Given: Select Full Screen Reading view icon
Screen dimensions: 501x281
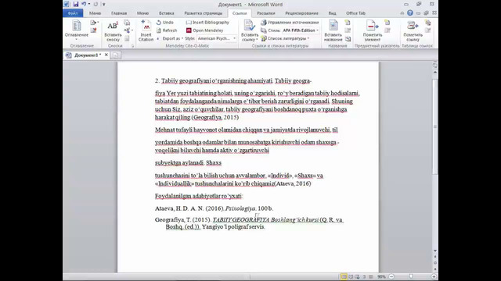Looking at the screenshot, I should [x=351, y=277].
